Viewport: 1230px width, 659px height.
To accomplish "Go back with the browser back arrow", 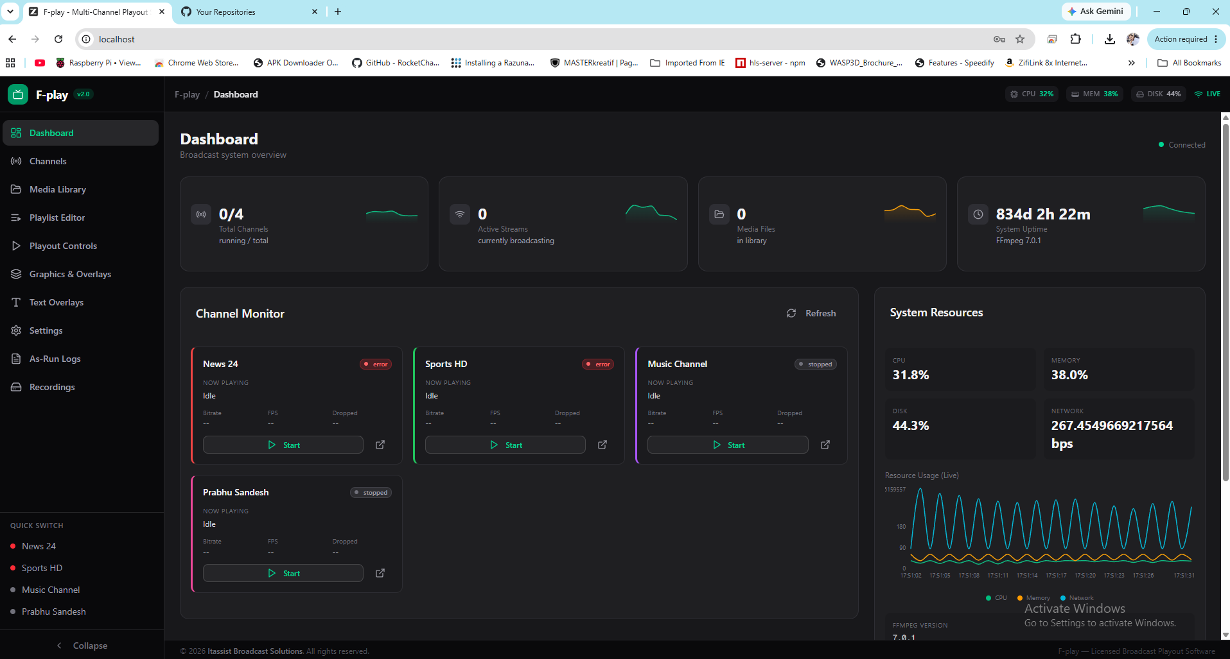I will (12, 39).
